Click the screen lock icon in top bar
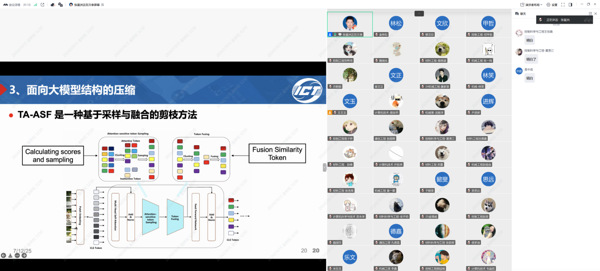 pos(62,4)
